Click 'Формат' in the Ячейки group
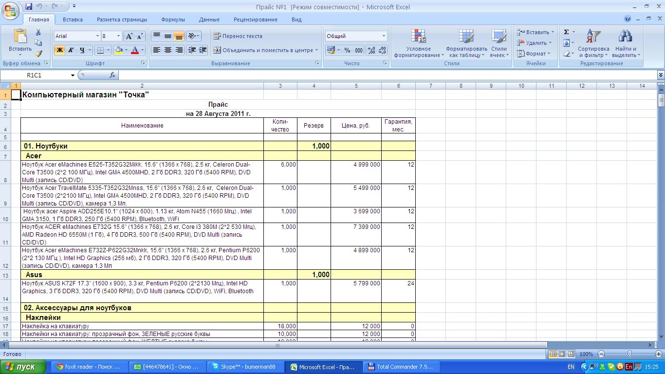Viewport: 665px width, 374px height. [x=533, y=54]
